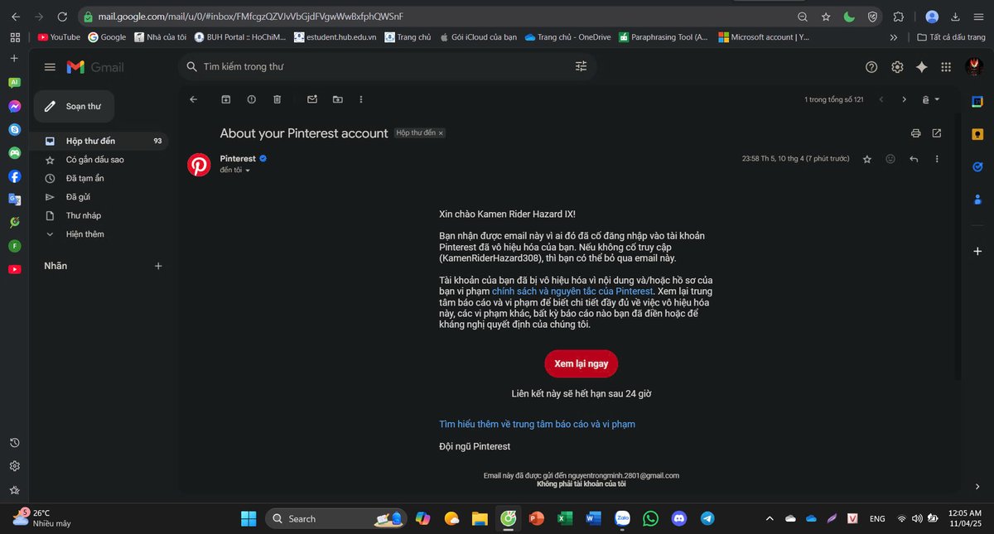This screenshot has width=994, height=534.
Task: Open more toolbar actions menu
Action: click(x=361, y=99)
